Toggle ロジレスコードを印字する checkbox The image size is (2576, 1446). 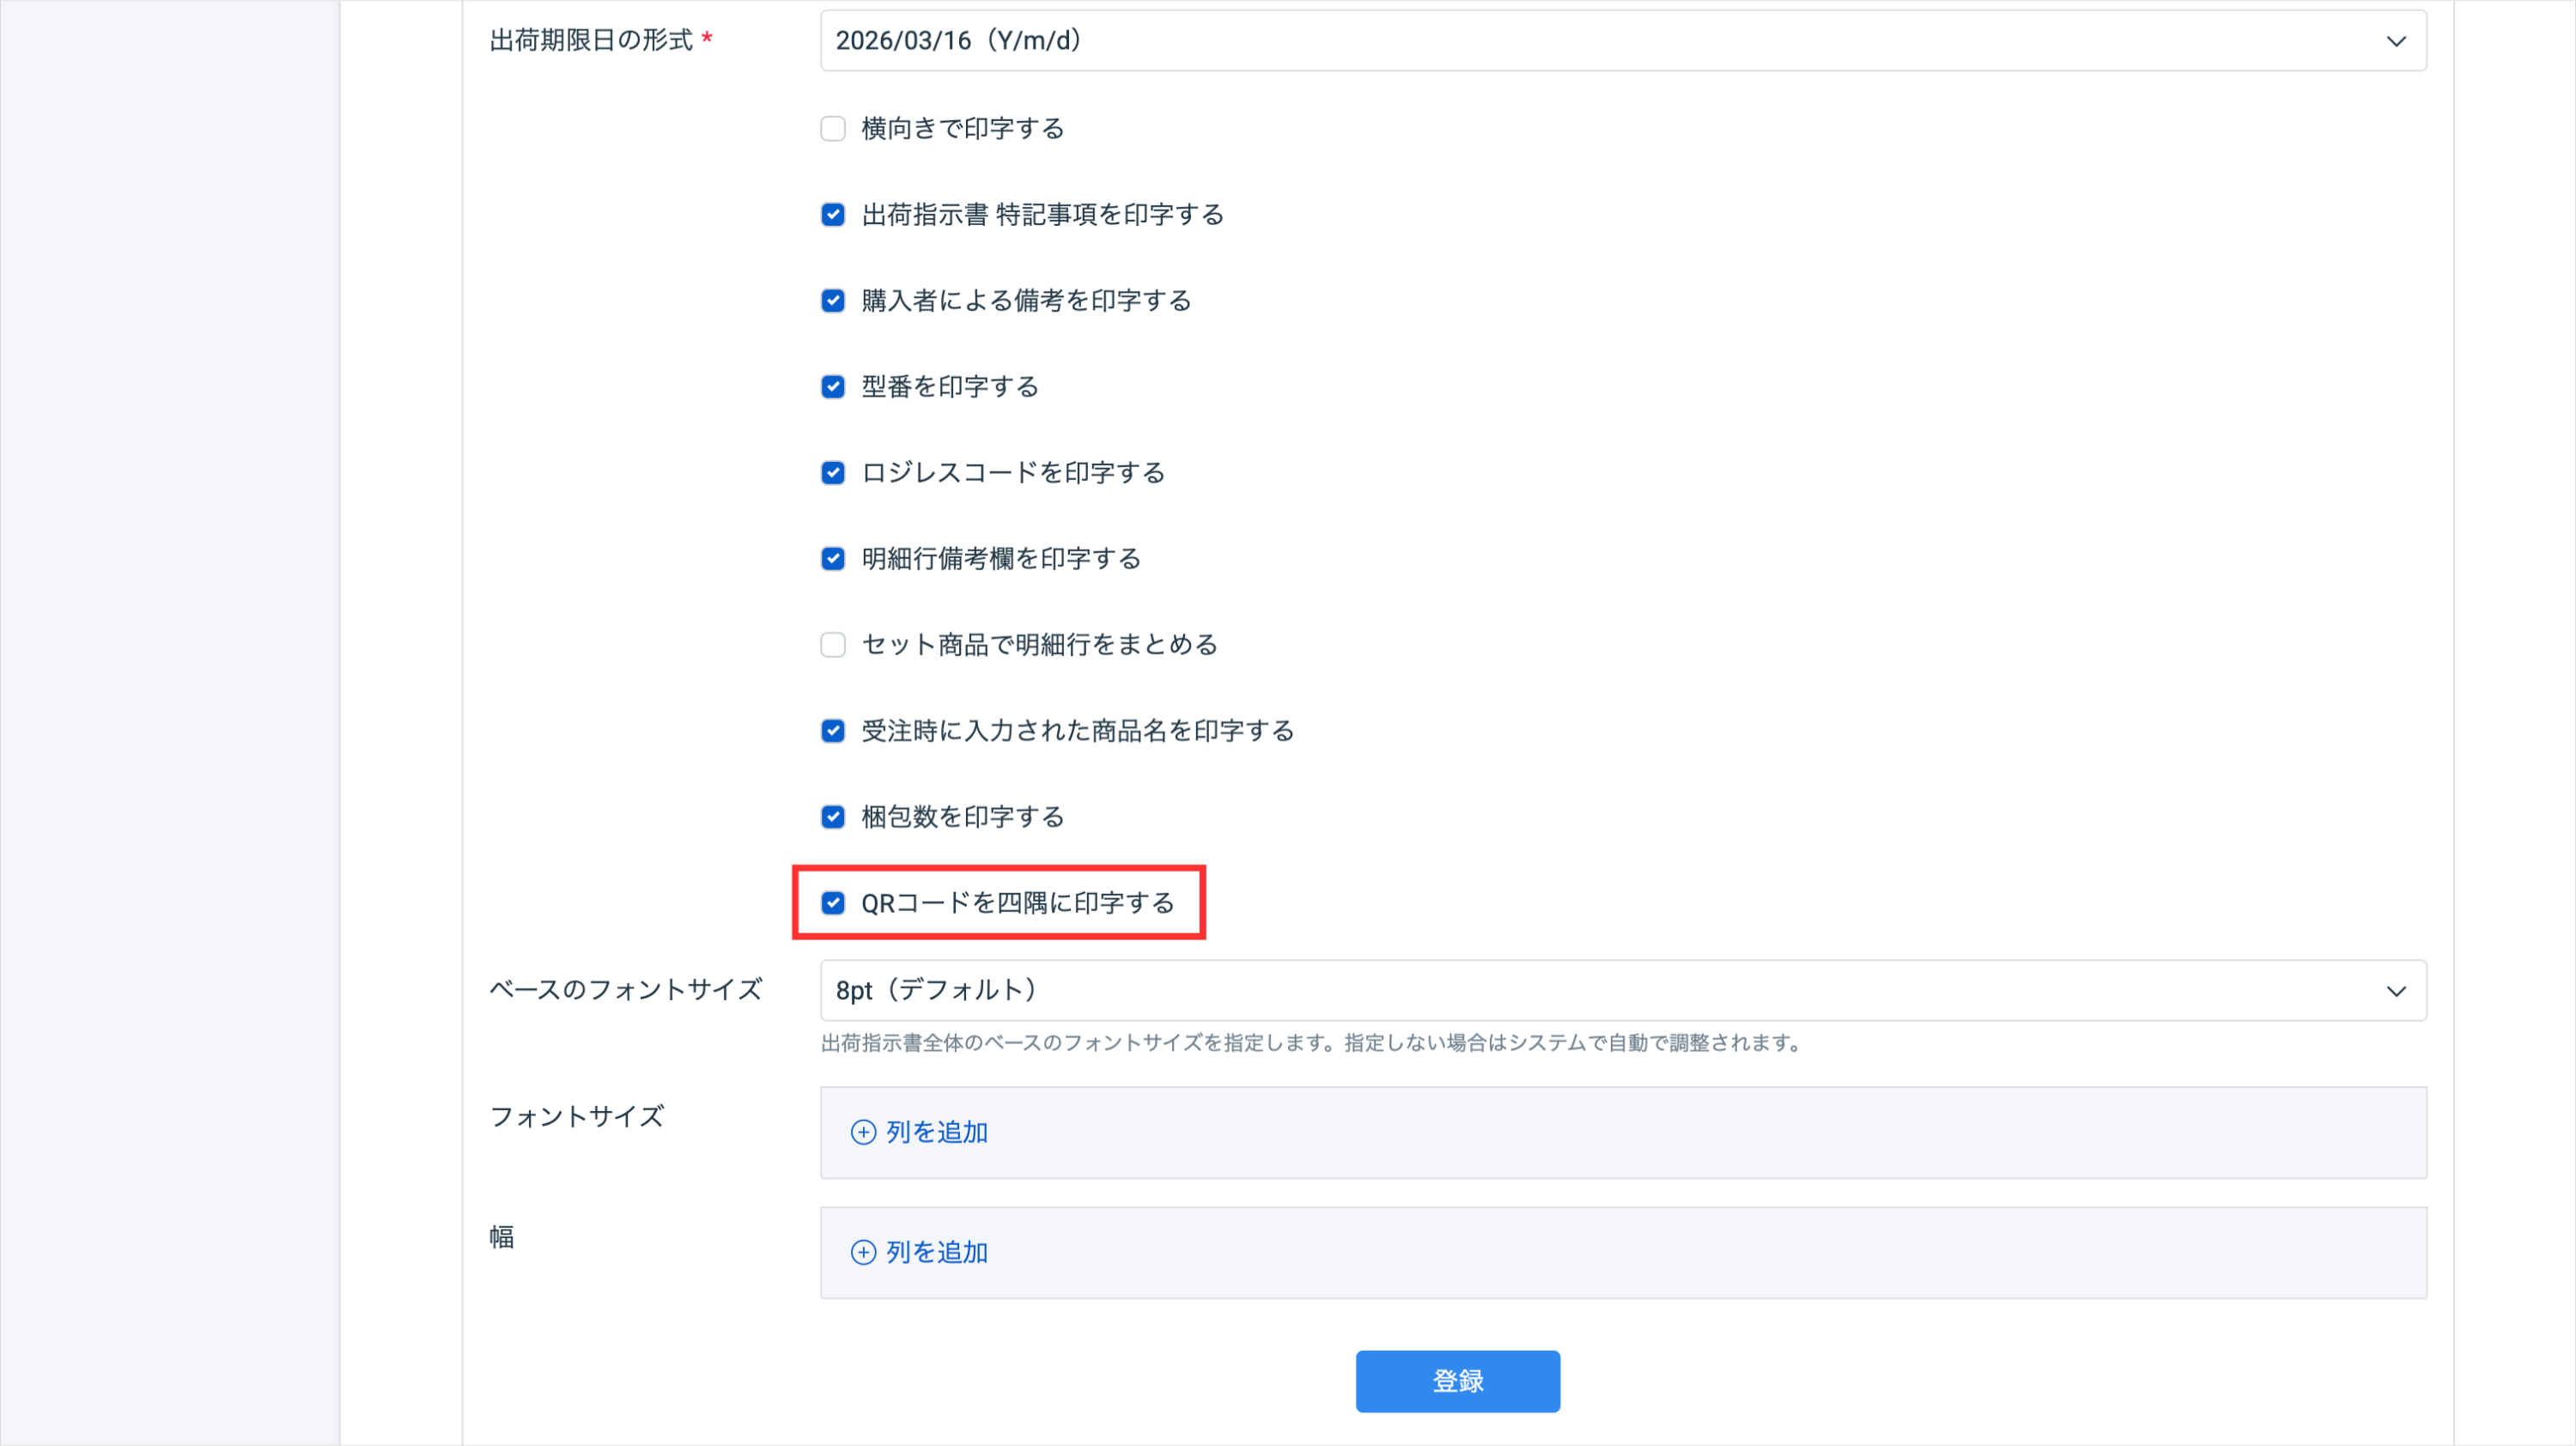833,473
